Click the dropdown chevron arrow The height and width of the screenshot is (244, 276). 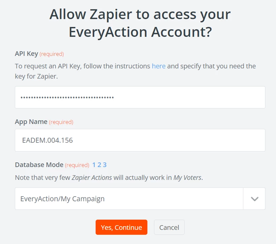pyautogui.click(x=254, y=198)
